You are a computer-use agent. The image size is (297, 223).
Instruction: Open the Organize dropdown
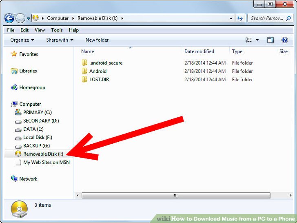click(x=22, y=40)
